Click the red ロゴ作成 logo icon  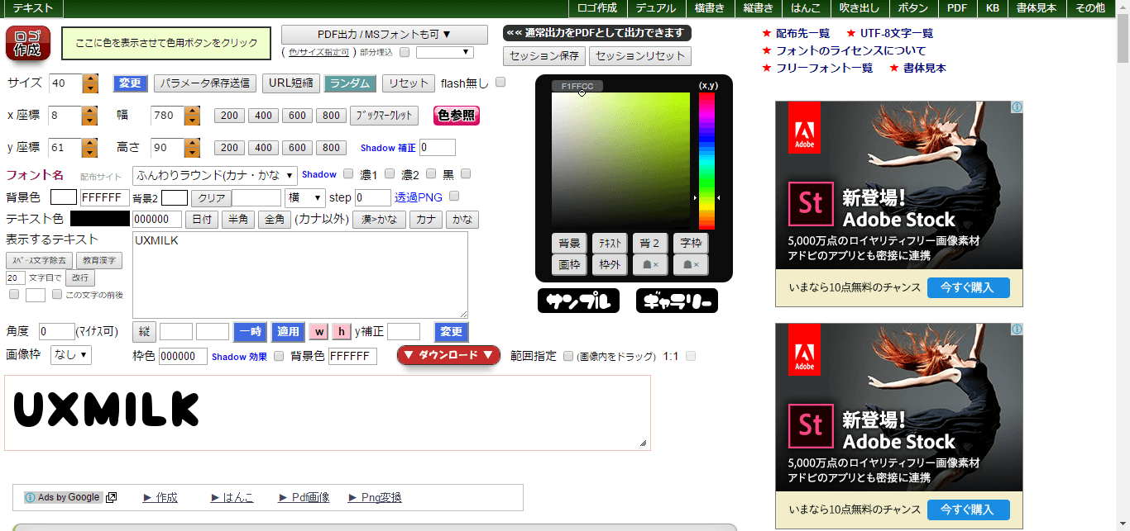28,43
